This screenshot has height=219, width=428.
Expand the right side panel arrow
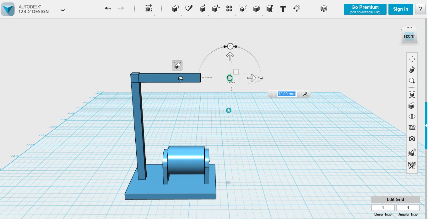point(426,125)
